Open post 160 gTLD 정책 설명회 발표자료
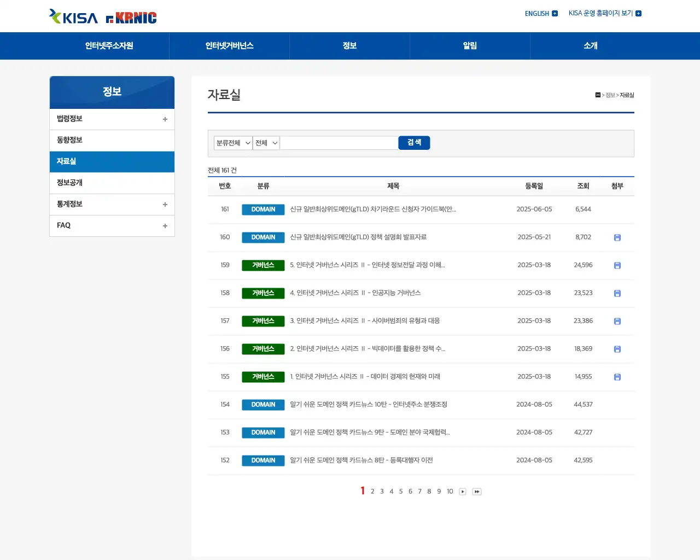Image resolution: width=700 pixels, height=560 pixels. (x=358, y=237)
